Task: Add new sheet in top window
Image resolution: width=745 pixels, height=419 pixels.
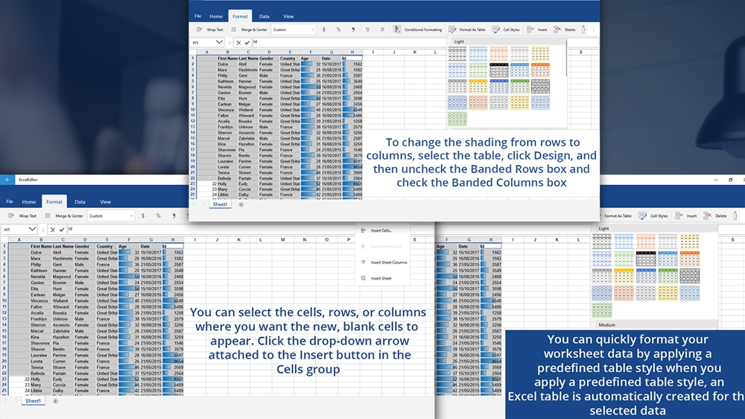Action: [241, 204]
